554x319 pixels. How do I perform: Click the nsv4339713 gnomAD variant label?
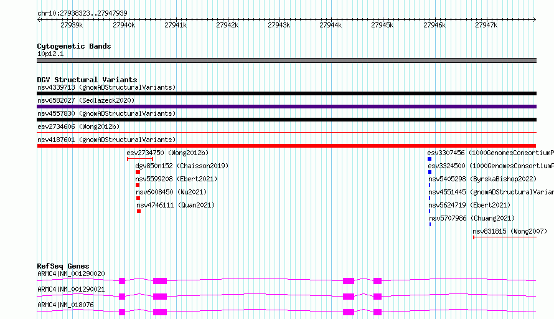click(106, 87)
